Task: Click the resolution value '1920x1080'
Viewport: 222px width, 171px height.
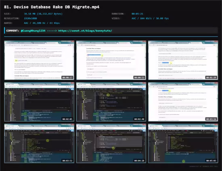Action: click(x=30, y=19)
